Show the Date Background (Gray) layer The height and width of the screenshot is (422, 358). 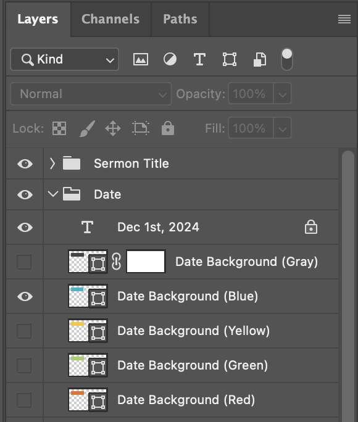tap(24, 262)
